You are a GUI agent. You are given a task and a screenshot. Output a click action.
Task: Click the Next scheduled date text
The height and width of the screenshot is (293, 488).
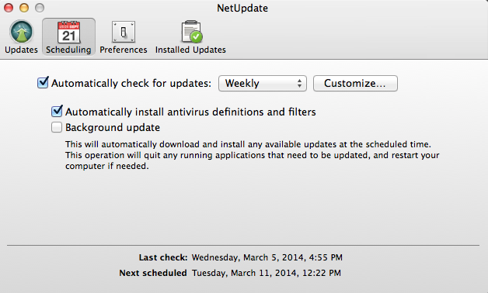click(x=266, y=273)
